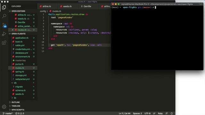The image size is (205, 115).
Task: Open application.rb in file tree
Action: coord(23,38)
